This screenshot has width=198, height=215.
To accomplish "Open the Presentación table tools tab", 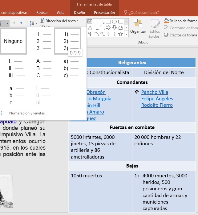I will tap(104, 13).
